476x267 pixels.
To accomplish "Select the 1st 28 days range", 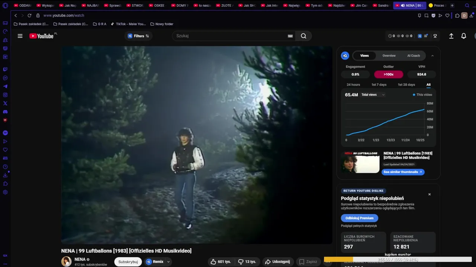I will pos(406,85).
